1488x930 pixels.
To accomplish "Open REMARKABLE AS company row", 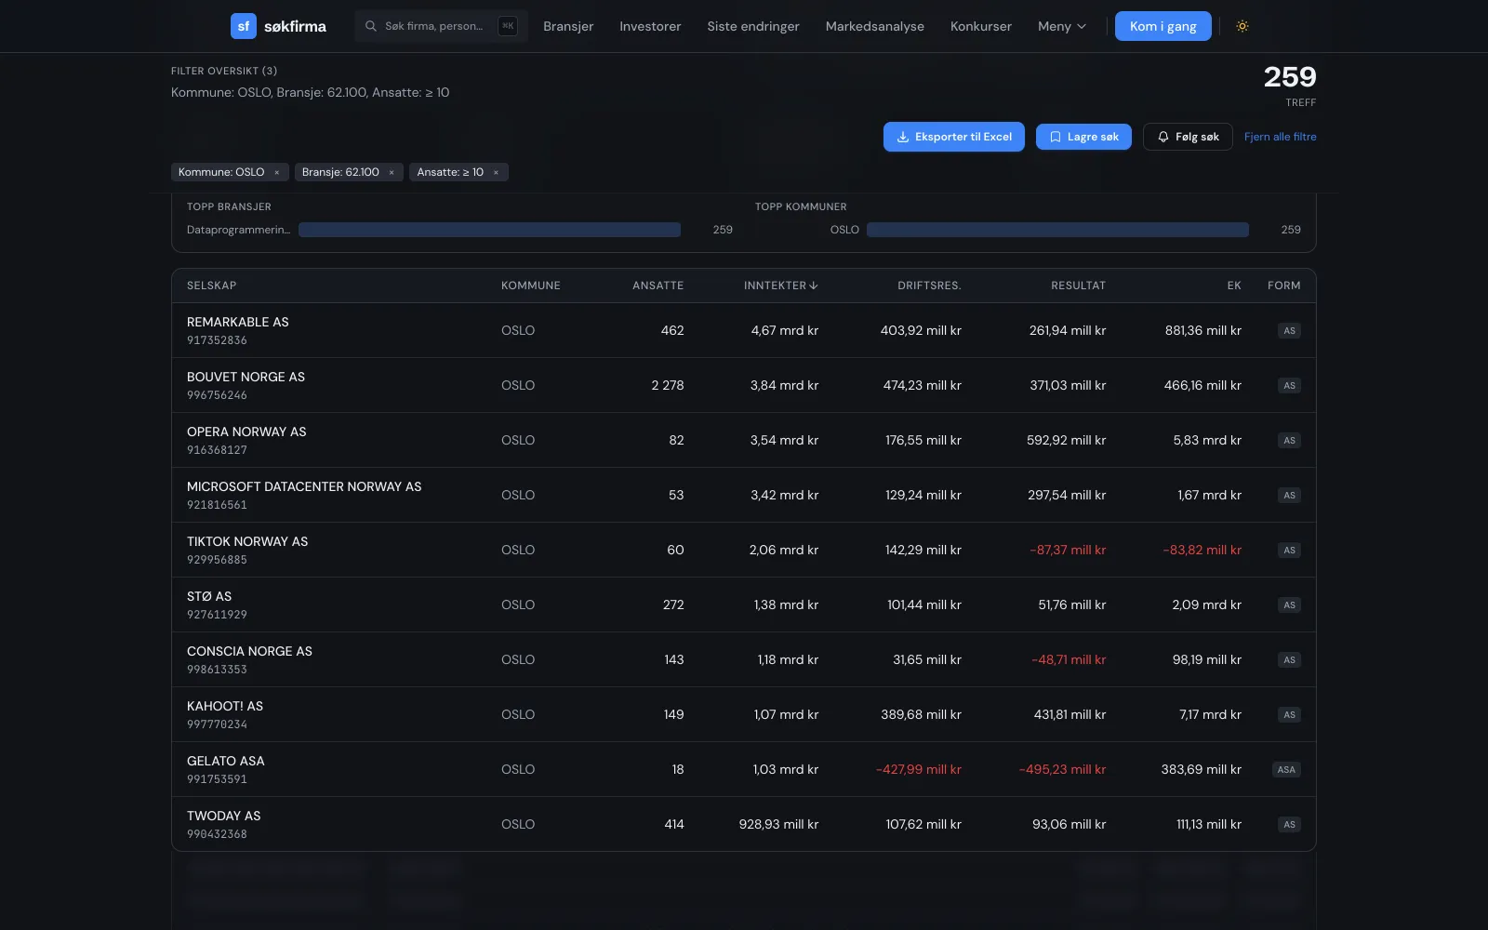I will coord(744,330).
